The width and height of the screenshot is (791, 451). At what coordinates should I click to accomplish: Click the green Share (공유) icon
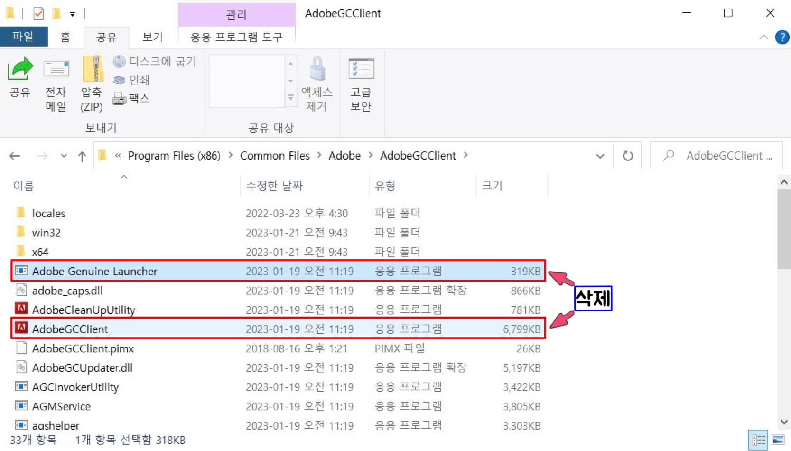point(20,69)
